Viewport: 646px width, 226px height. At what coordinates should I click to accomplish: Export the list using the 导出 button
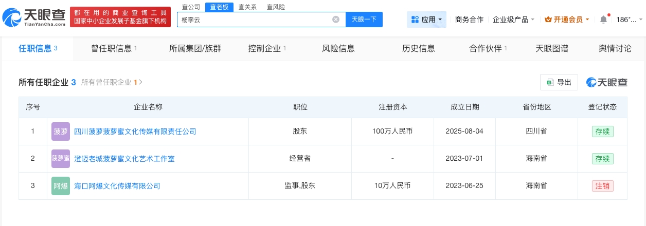[559, 82]
